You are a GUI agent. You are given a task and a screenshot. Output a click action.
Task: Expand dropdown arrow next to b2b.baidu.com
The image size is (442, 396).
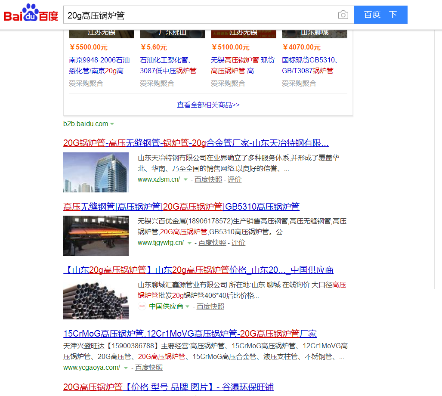[x=112, y=124]
